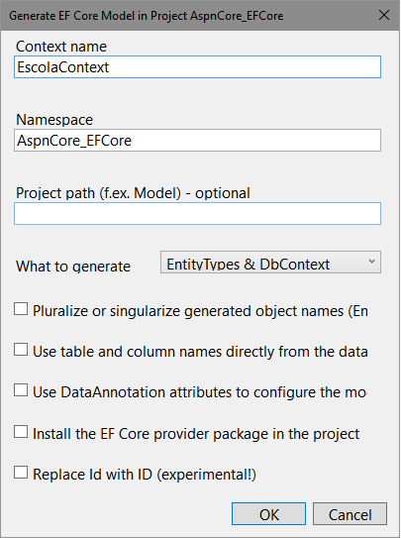Close the Generate EF Core Model dialog

(384, 15)
